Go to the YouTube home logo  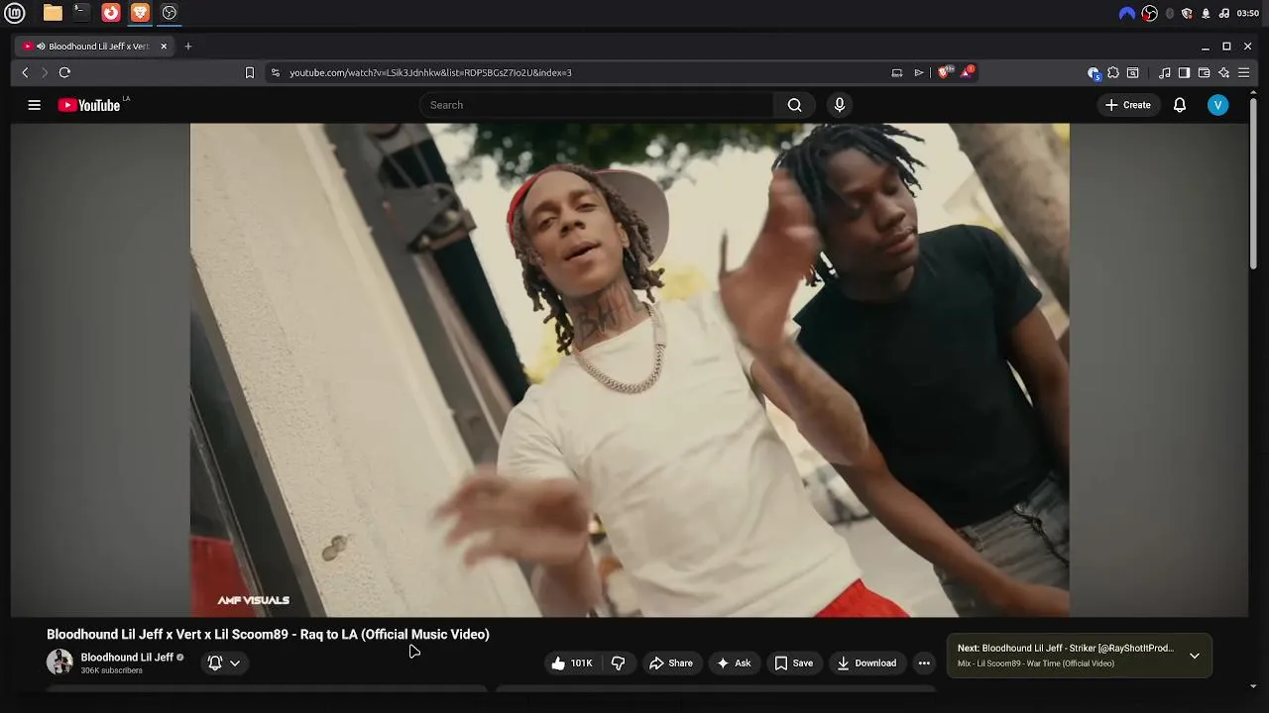(90, 105)
